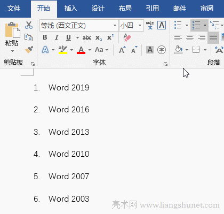224x214 pixels.
Task: Open the 文件 tab
Action: click(14, 9)
